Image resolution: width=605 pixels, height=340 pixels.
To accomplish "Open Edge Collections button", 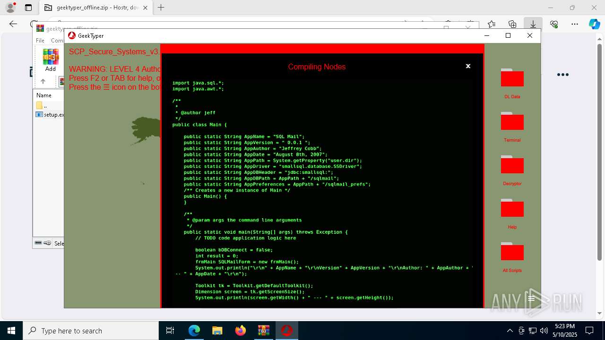I will coord(512,24).
